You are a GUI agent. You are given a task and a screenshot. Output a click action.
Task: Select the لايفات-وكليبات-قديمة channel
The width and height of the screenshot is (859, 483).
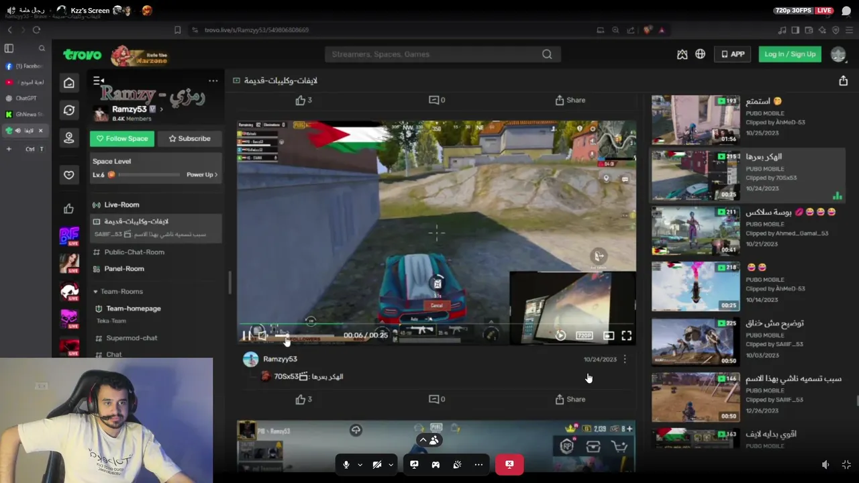[156, 227]
